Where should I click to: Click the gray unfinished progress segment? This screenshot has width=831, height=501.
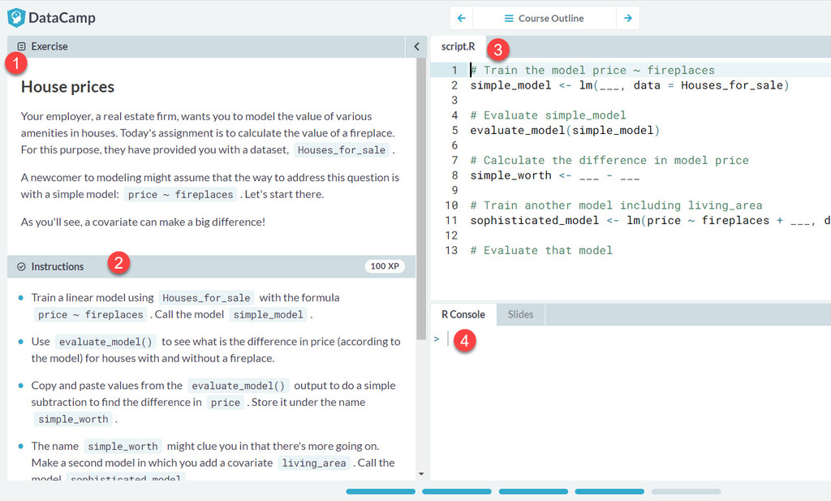pyautogui.click(x=686, y=491)
